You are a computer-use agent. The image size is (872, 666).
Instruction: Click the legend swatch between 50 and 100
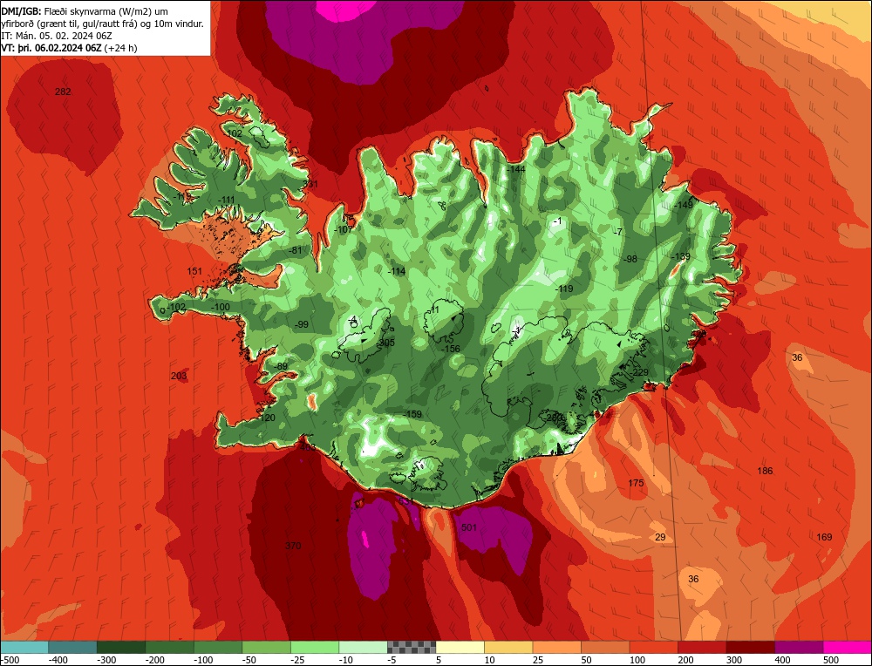point(605,647)
